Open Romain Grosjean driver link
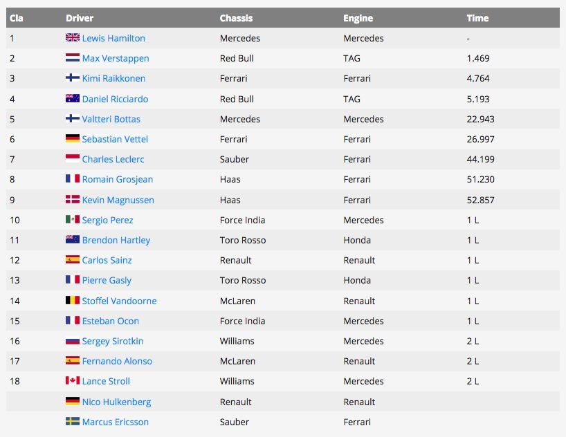This screenshot has height=437, width=566. [118, 179]
